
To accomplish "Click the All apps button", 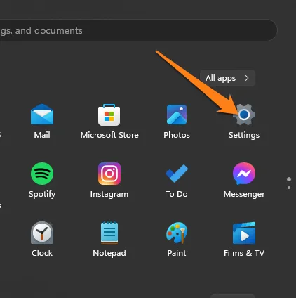I will pos(227,78).
